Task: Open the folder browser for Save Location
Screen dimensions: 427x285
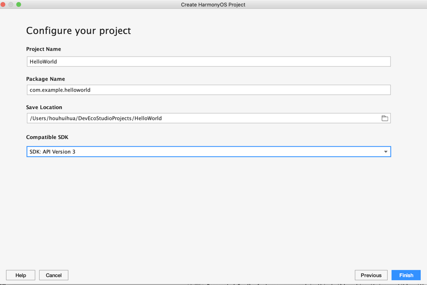Action: [384, 118]
